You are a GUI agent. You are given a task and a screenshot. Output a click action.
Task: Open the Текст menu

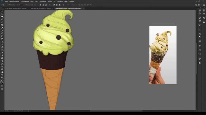pyautogui.click(x=36, y=1)
